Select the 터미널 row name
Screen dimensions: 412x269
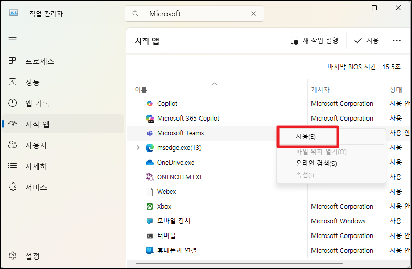pos(166,236)
